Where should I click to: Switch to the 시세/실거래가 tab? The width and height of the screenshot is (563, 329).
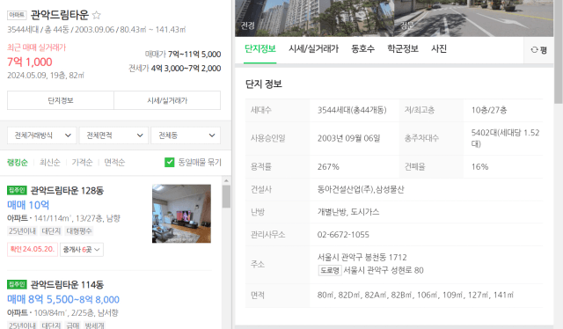pyautogui.click(x=313, y=49)
